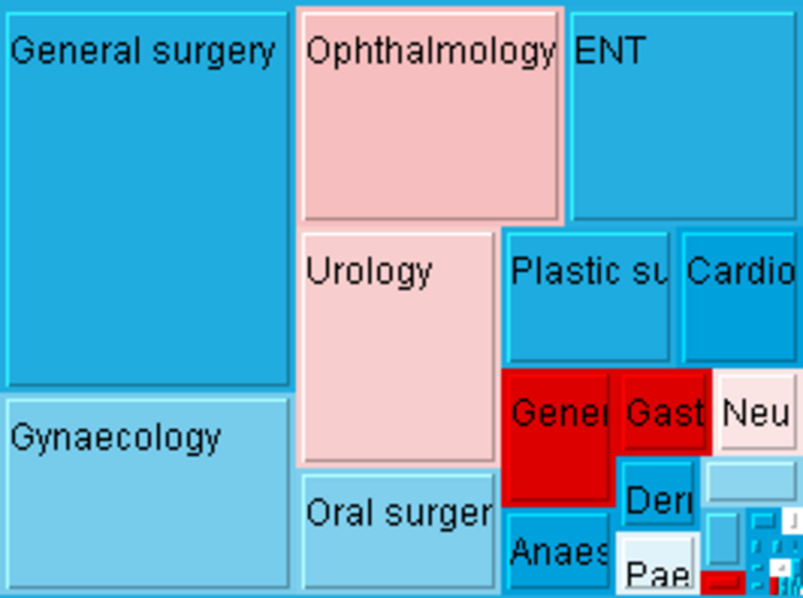Click the tiny white cell at right edge
Image resolution: width=803 pixels, height=598 pixels.
[793, 521]
